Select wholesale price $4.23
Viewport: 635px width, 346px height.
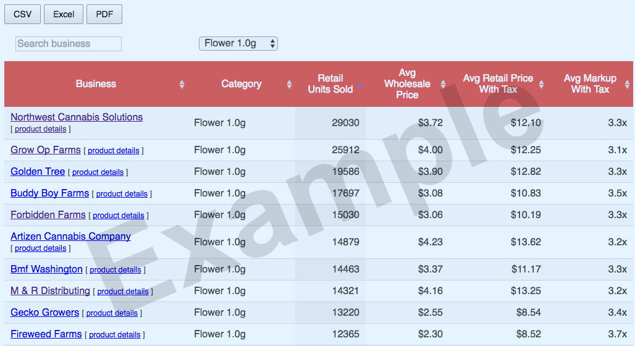(431, 242)
